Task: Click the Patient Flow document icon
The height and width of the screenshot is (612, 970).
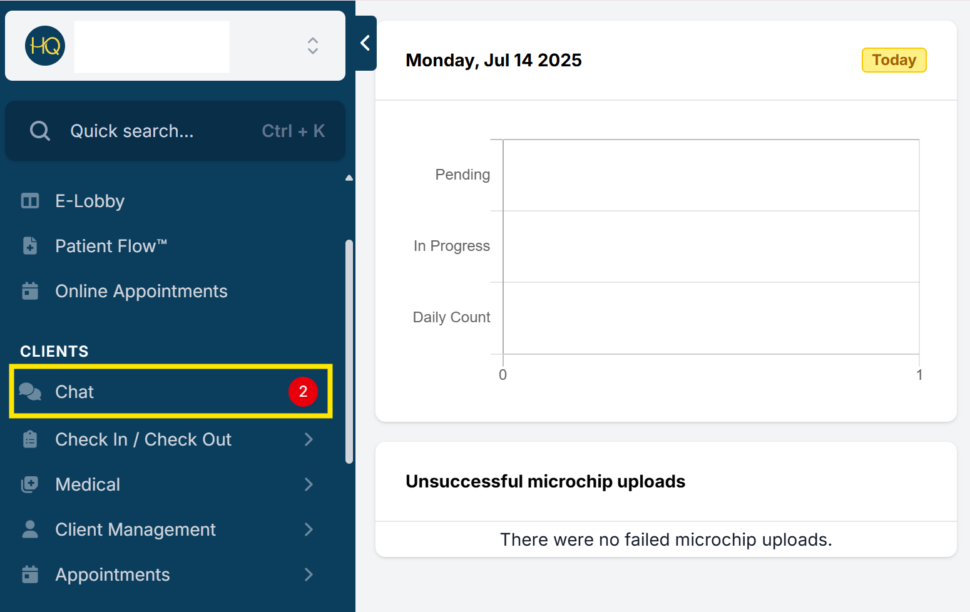Action: (x=30, y=246)
